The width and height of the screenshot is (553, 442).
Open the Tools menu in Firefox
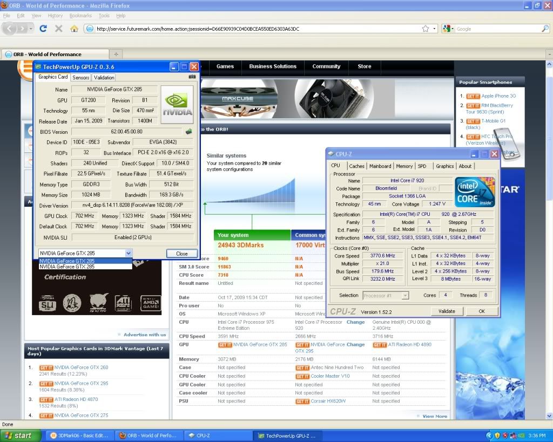[x=104, y=16]
